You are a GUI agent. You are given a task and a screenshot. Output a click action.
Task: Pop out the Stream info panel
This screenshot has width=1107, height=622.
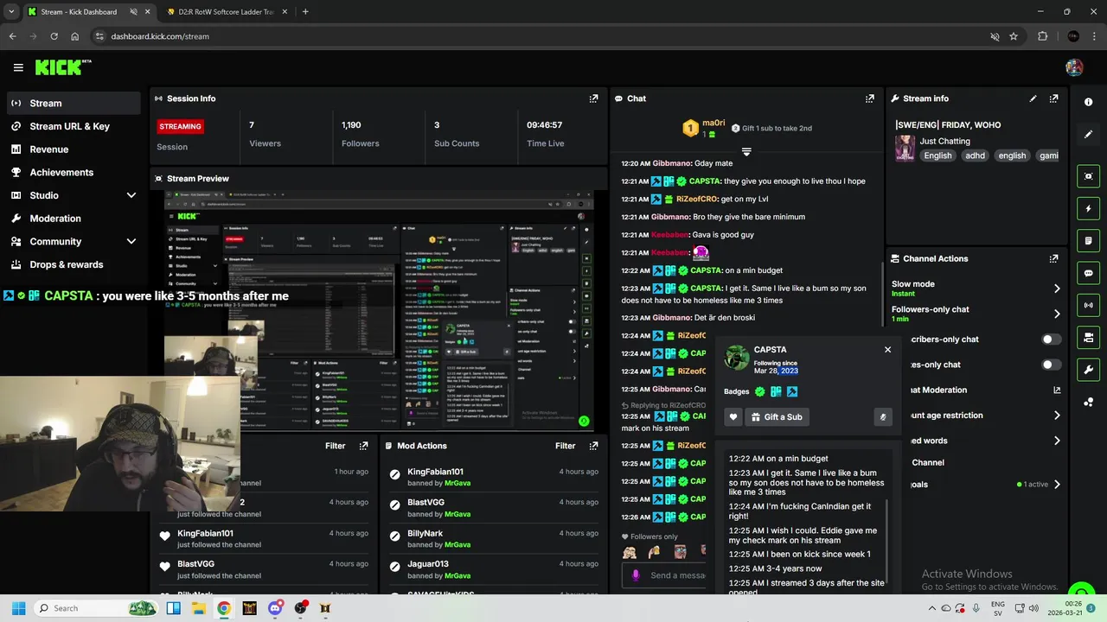pyautogui.click(x=1053, y=98)
